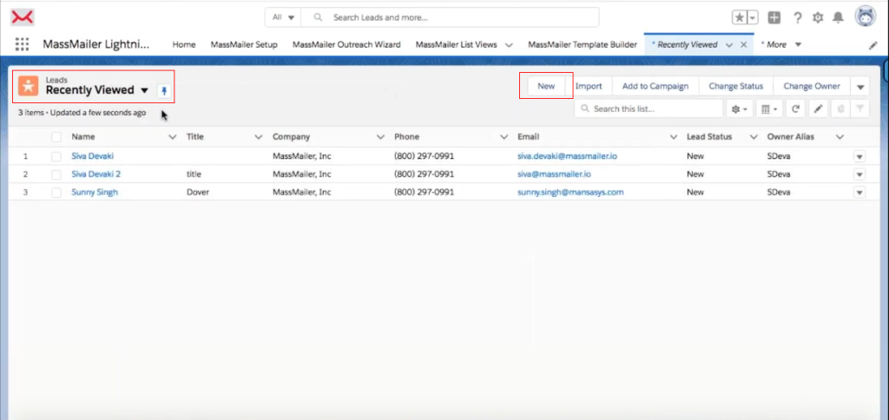Open Lead Status column actions chevron

pyautogui.click(x=754, y=137)
